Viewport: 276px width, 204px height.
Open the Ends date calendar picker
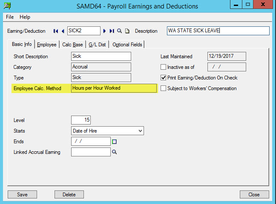(x=115, y=142)
